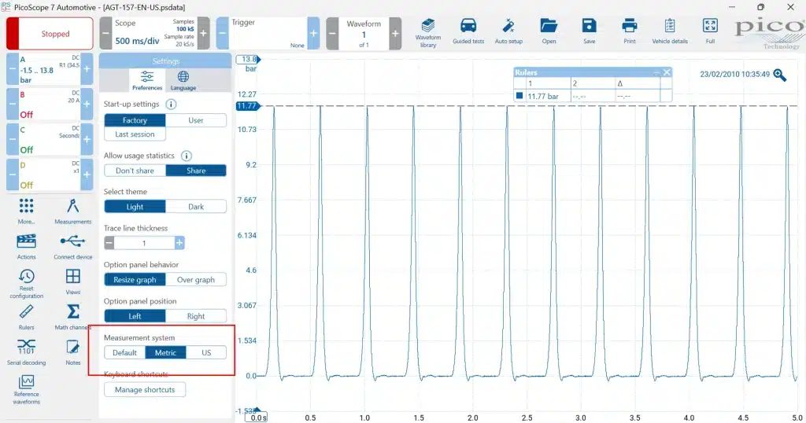Run Auto setup
The image size is (806, 423).
point(508,31)
